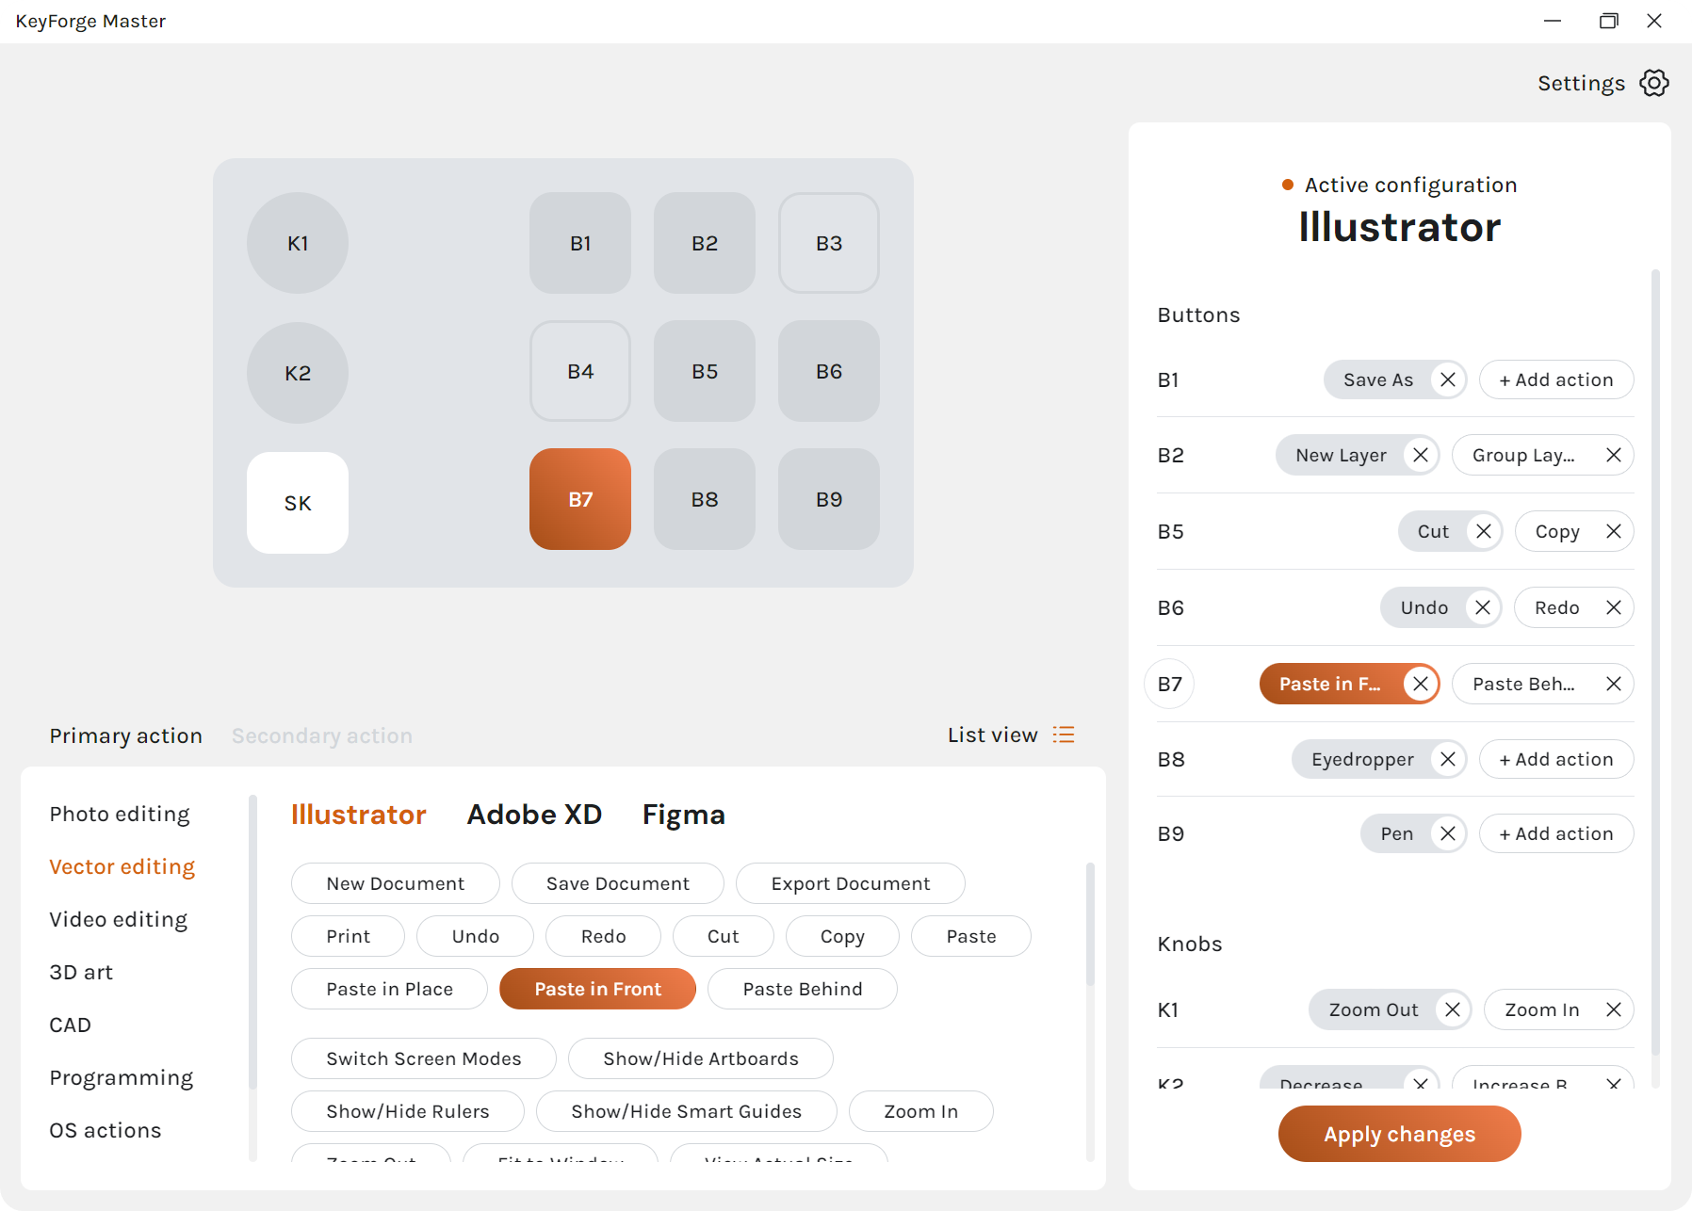Remove Cut action from B5
This screenshot has height=1211, width=1692.
[1484, 531]
